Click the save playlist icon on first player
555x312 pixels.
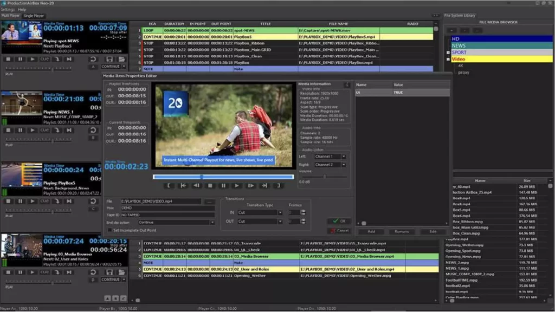109,58
